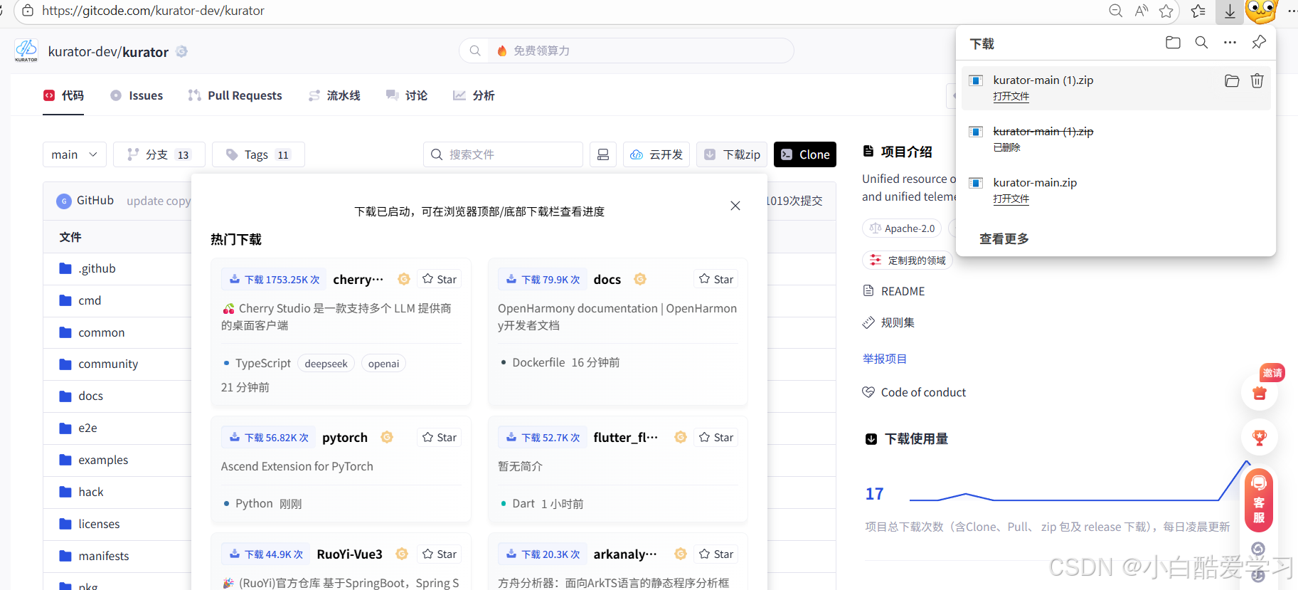Focus the 搜索文件 search field

[503, 154]
